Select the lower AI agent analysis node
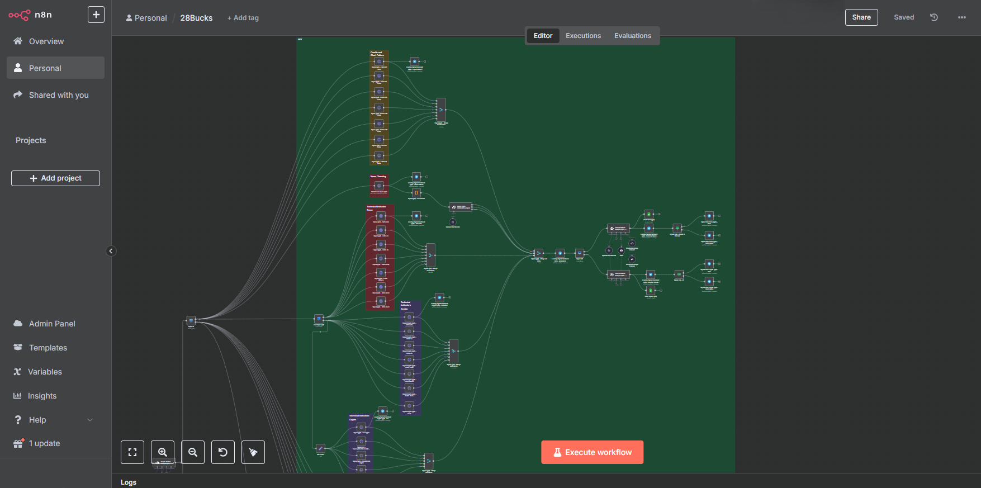 point(618,274)
